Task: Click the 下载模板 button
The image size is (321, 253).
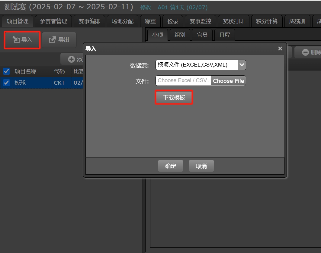Action: click(x=174, y=97)
